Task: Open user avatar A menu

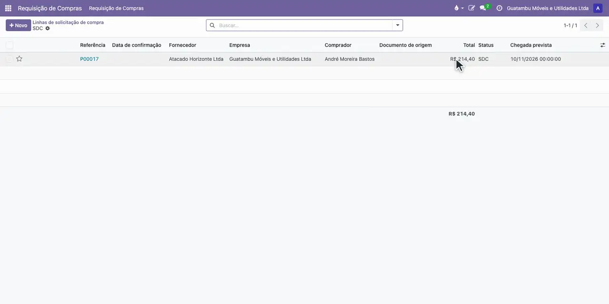Action: coord(598,8)
